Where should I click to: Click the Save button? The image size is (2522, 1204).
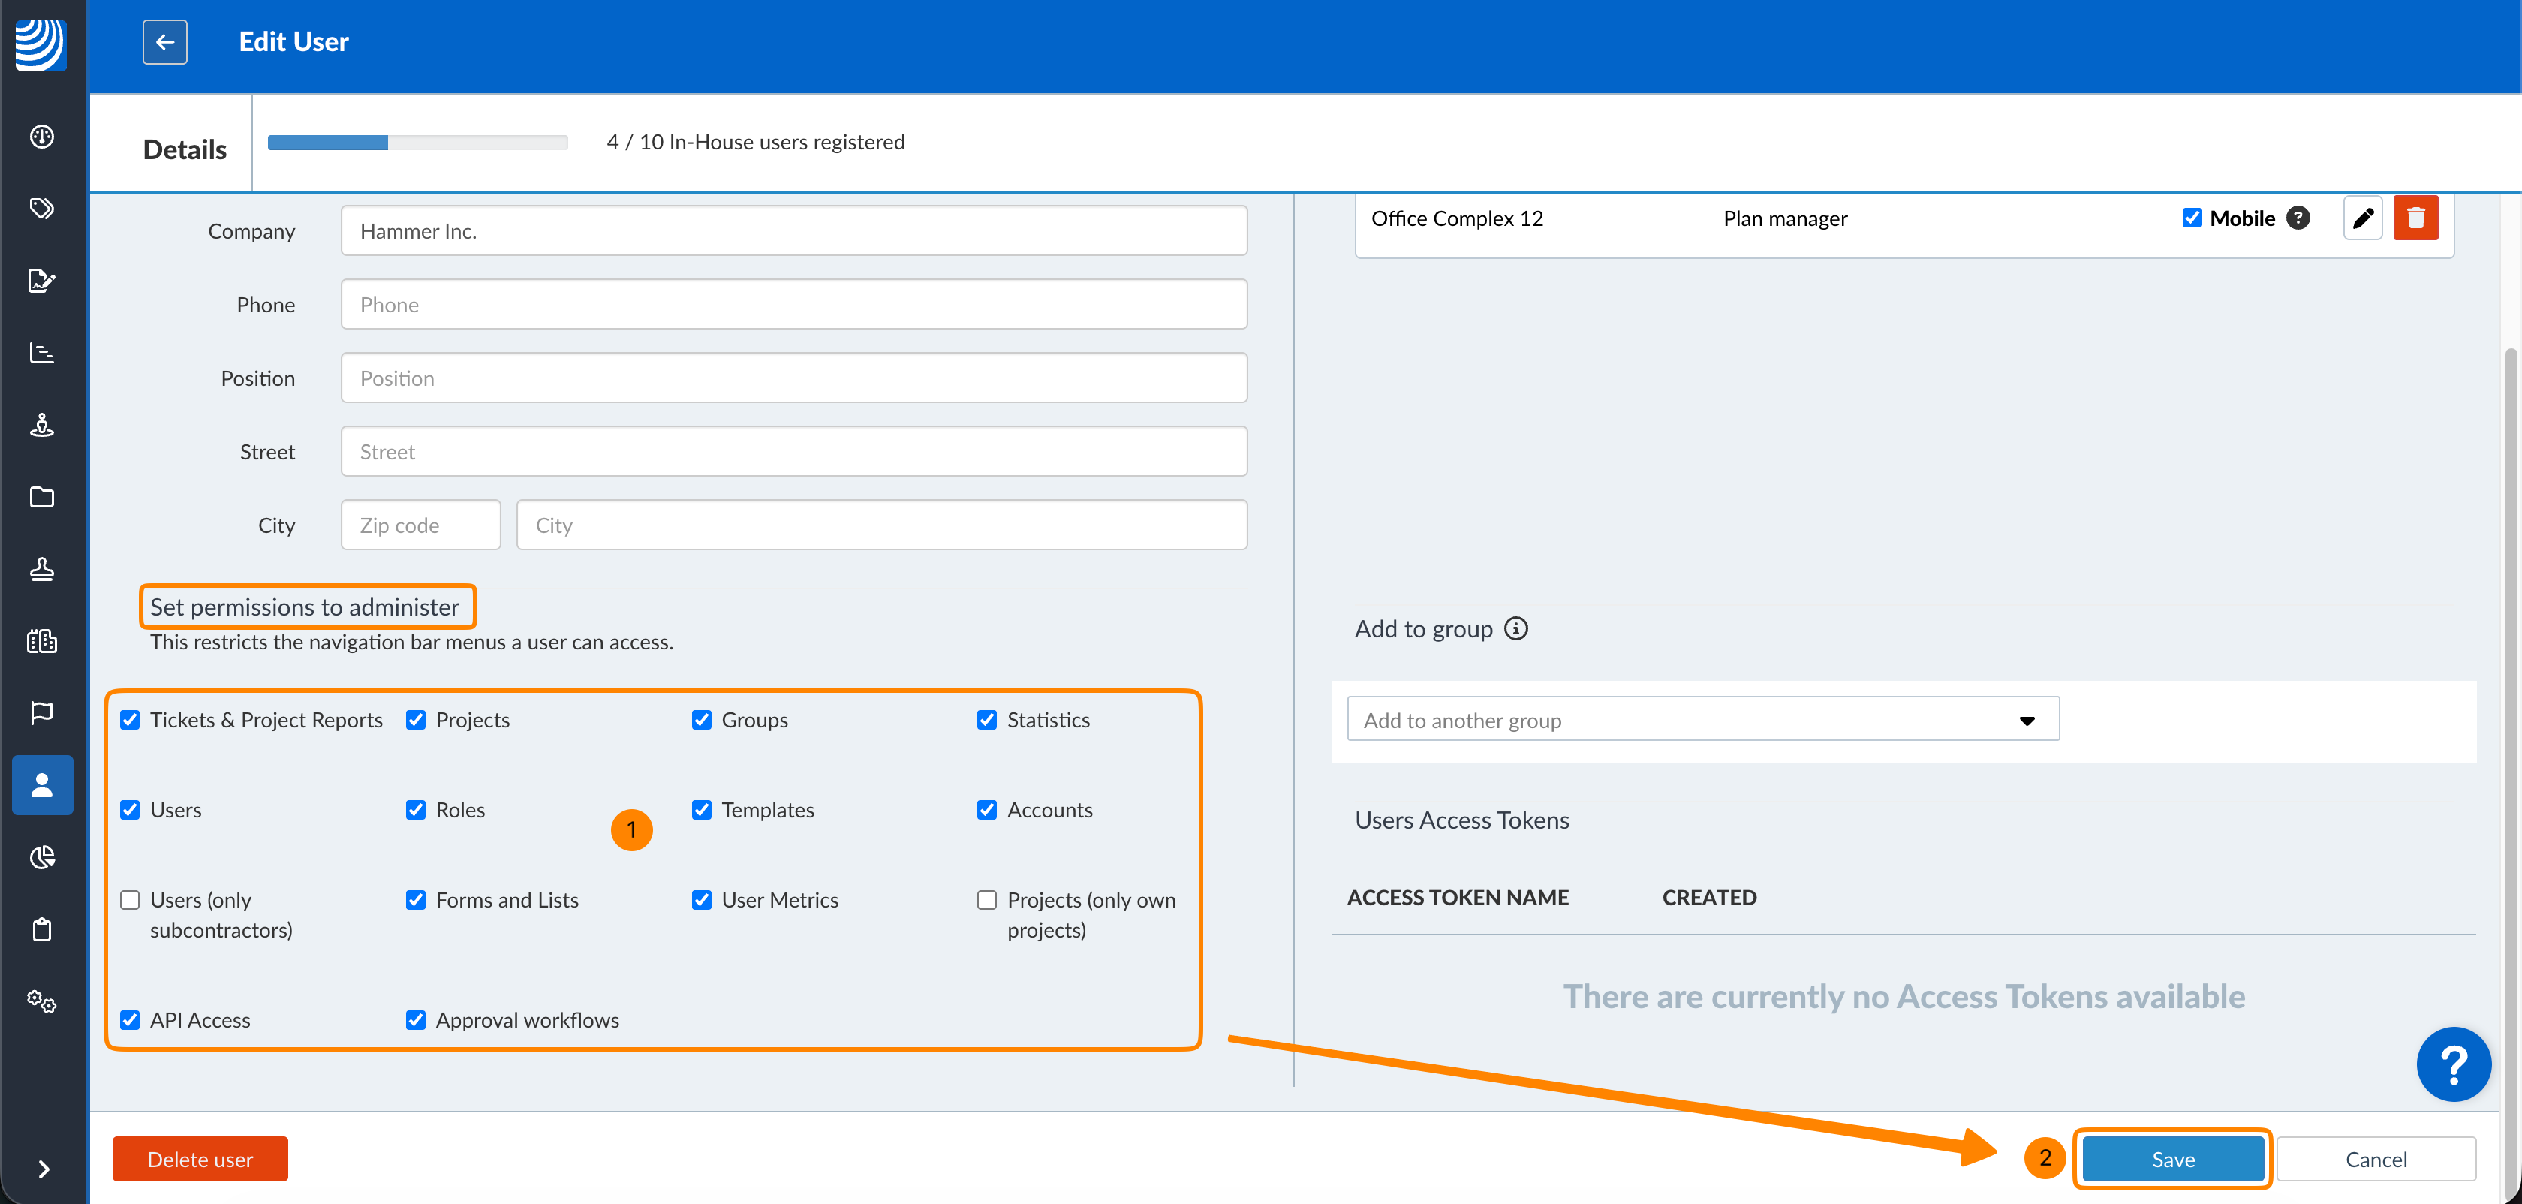2172,1159
